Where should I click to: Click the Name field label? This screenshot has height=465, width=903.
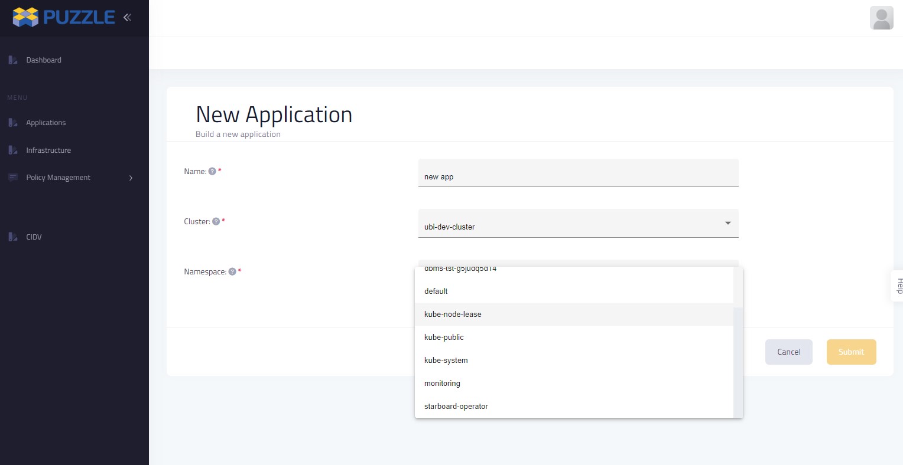pyautogui.click(x=195, y=172)
